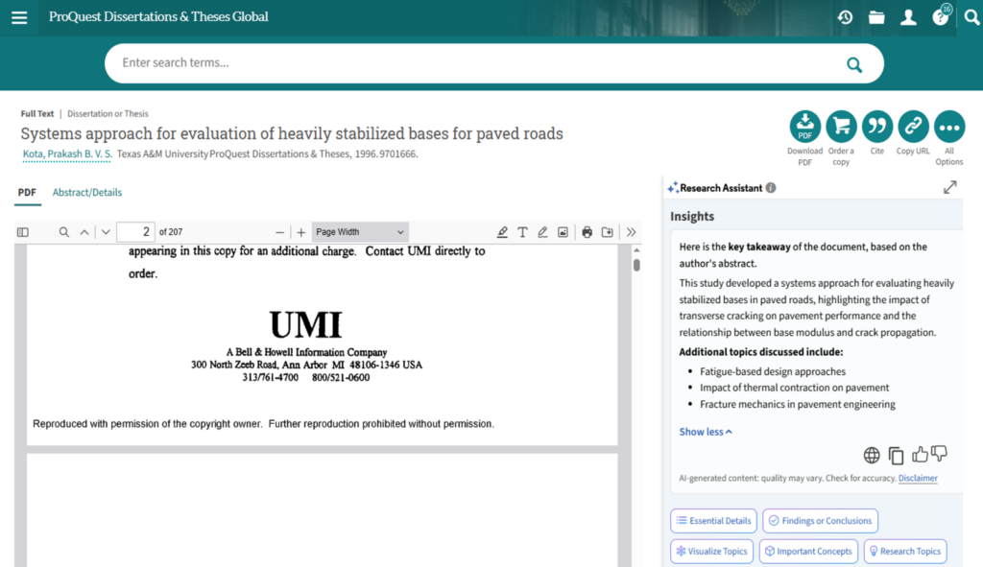This screenshot has height=567, width=983.
Task: Open the Cite quotation icon
Action: [877, 127]
